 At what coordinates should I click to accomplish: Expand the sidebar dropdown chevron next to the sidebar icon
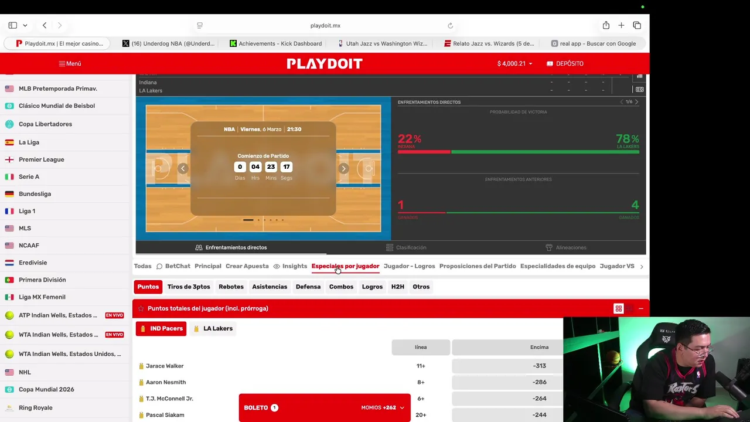click(25, 26)
